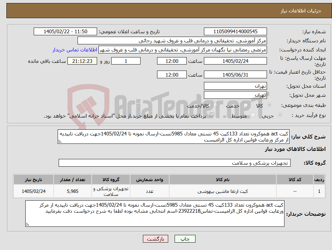
Task: Click the request creator name field
Action: (x=182, y=50)
